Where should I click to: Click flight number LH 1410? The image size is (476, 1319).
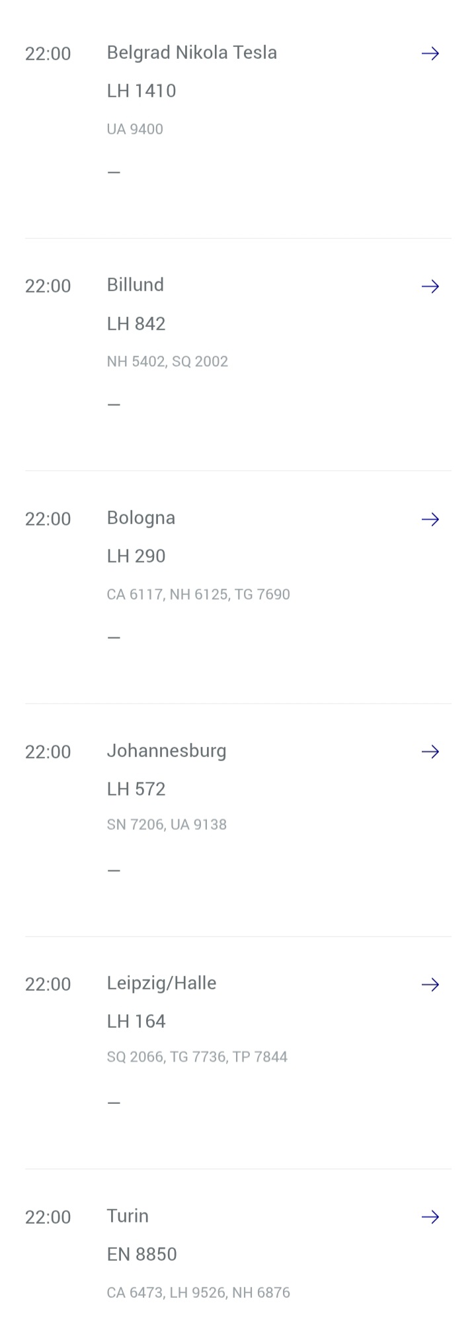pyautogui.click(x=141, y=91)
